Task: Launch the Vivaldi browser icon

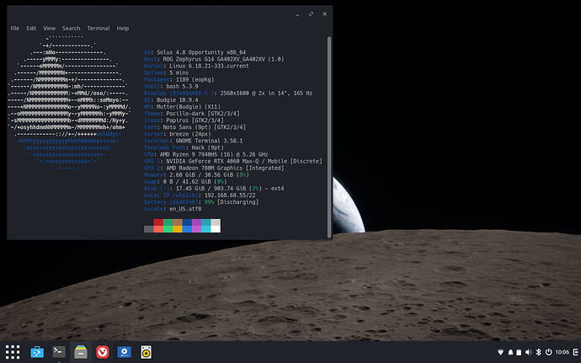Action: [x=102, y=352]
